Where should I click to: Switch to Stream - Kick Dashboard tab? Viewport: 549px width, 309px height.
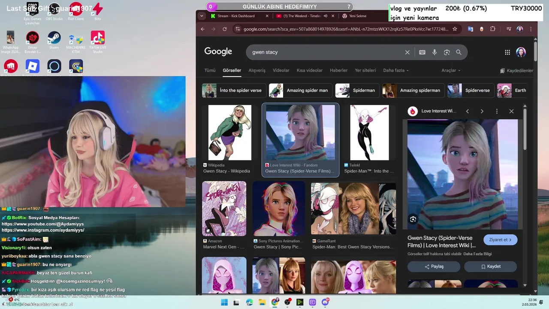coord(240,16)
